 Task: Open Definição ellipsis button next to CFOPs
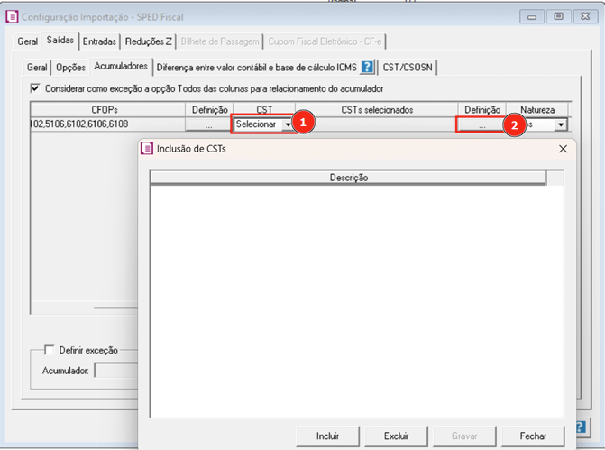tap(209, 124)
